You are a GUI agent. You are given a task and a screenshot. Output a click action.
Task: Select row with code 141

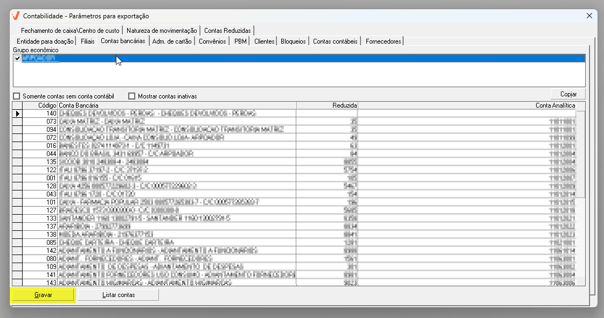tap(294, 275)
